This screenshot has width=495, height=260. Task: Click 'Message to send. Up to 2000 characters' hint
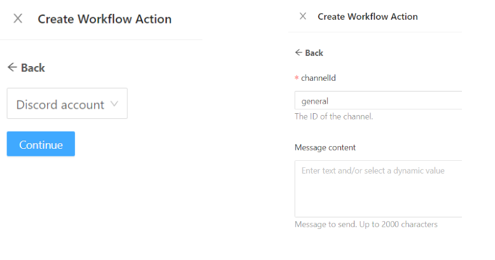tap(366, 224)
